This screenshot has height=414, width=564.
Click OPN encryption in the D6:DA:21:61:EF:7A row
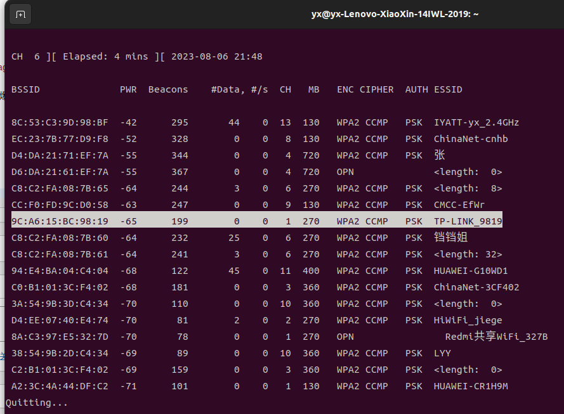click(x=345, y=172)
